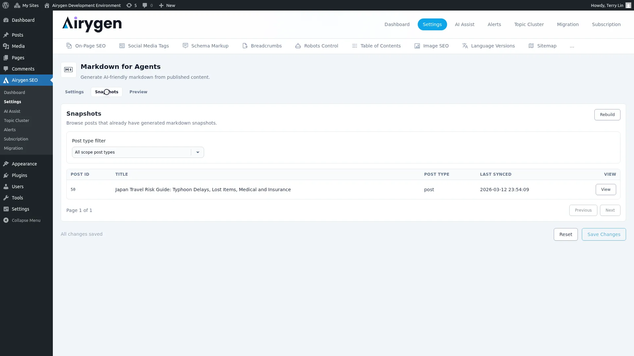634x356 pixels.
Task: Click the Schema Markup icon
Action: (x=185, y=46)
